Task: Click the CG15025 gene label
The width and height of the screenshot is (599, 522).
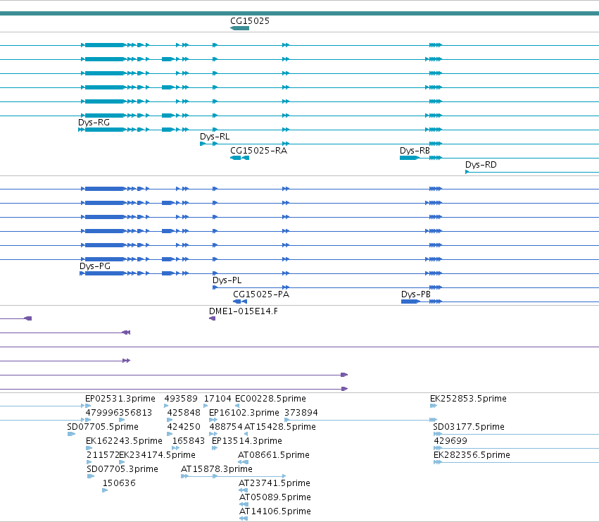Action: pyautogui.click(x=250, y=21)
